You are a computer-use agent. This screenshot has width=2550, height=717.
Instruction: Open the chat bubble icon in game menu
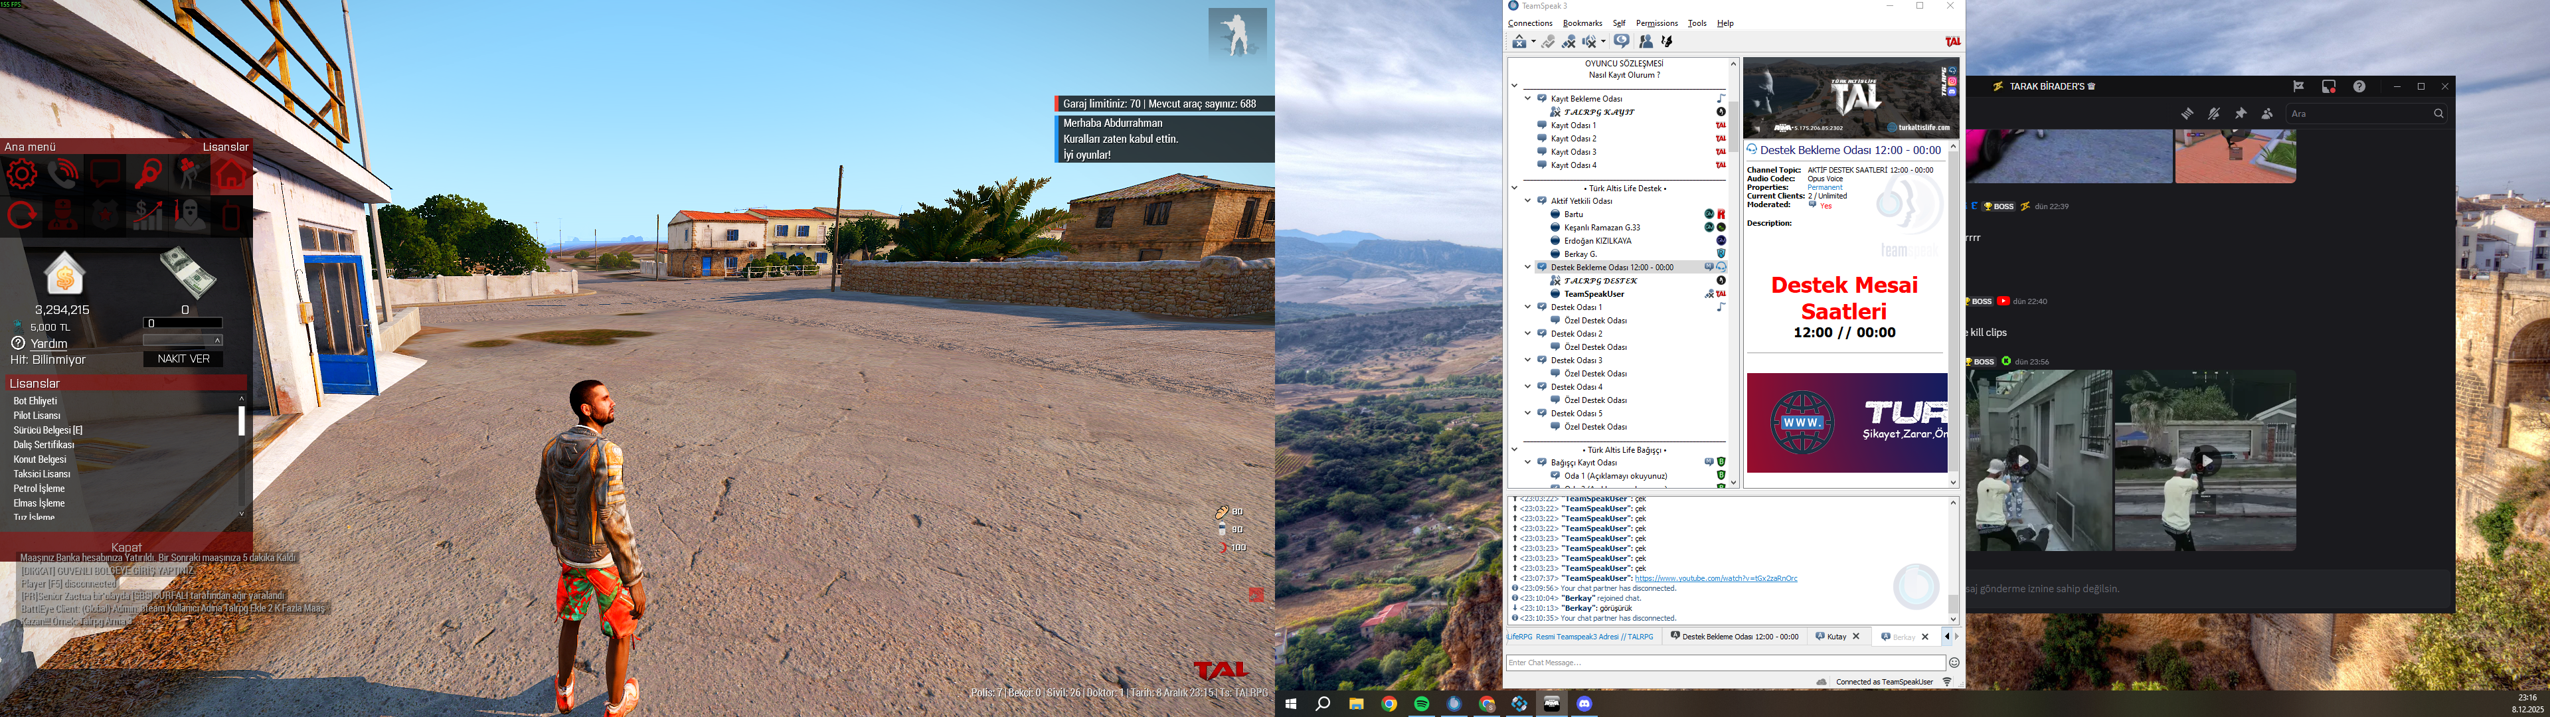tap(105, 175)
